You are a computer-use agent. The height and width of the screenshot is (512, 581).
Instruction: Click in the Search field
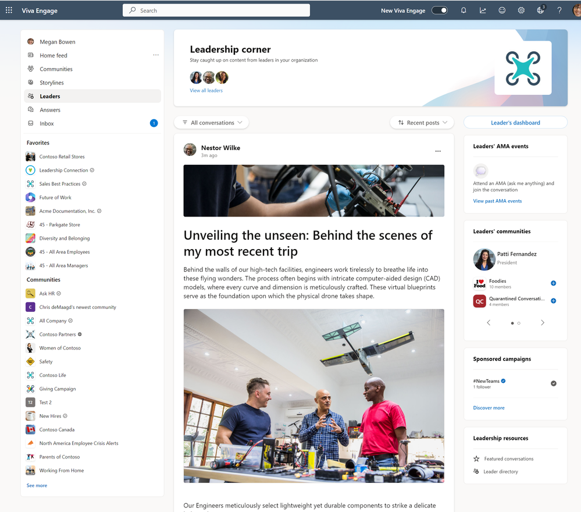pos(216,10)
